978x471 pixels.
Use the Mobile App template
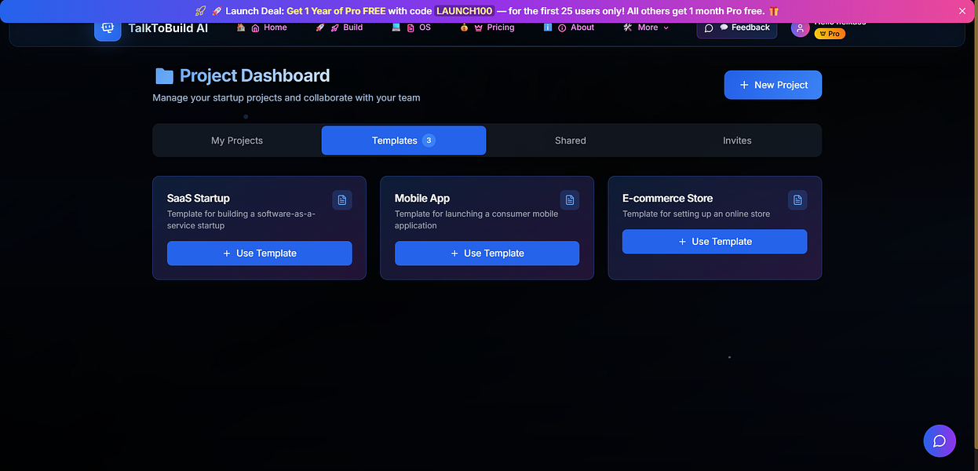pos(487,254)
